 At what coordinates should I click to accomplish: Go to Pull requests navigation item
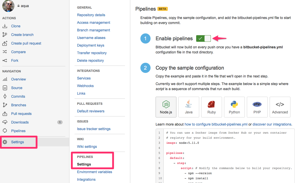coord(21,114)
